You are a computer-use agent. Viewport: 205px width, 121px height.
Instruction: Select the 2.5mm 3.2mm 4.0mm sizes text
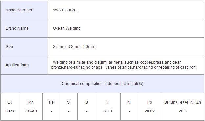pyautogui.click(x=74, y=46)
